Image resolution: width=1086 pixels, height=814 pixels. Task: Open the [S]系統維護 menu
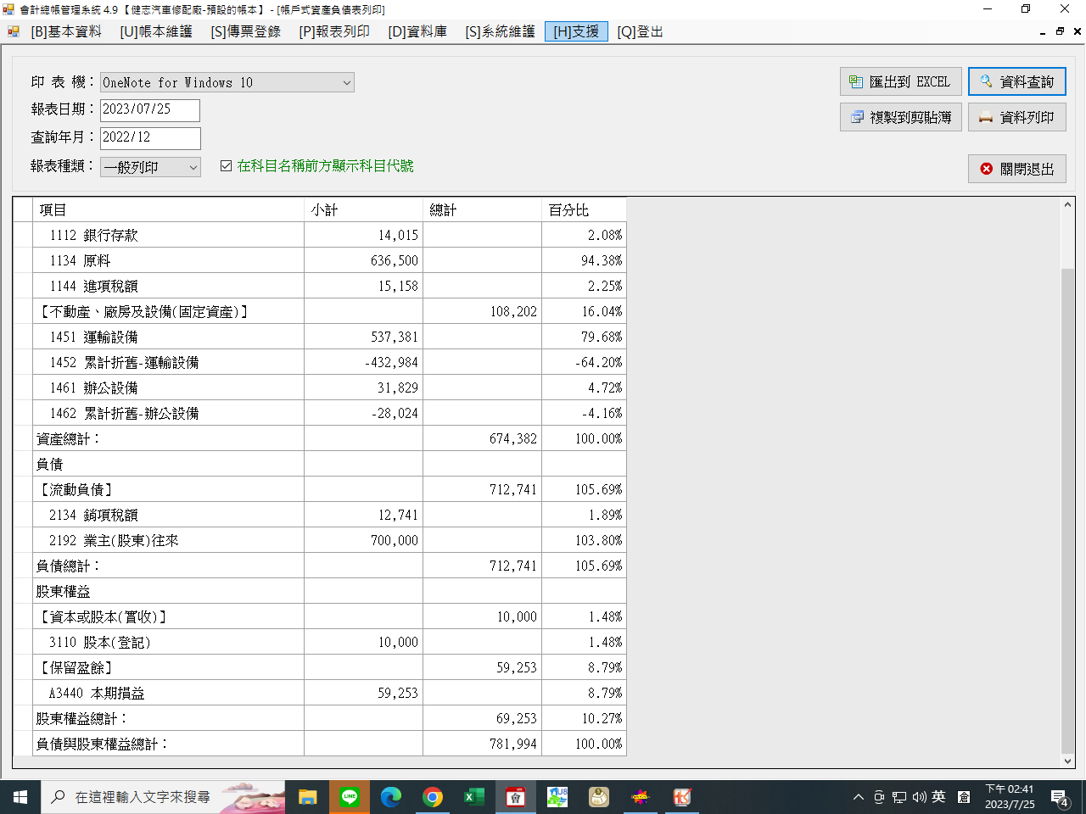500,31
